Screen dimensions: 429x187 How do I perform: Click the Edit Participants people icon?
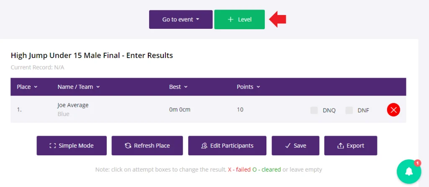(204, 146)
